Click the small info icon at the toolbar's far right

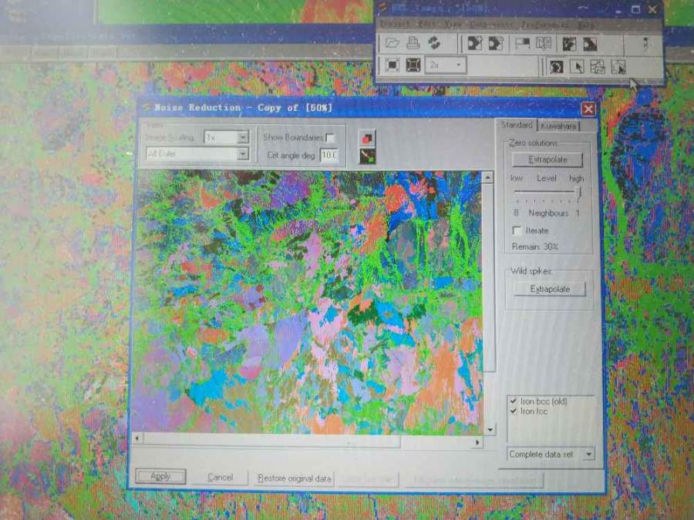(x=645, y=44)
